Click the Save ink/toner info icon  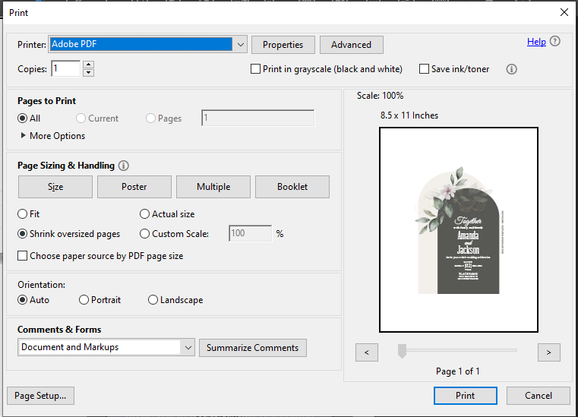point(511,69)
